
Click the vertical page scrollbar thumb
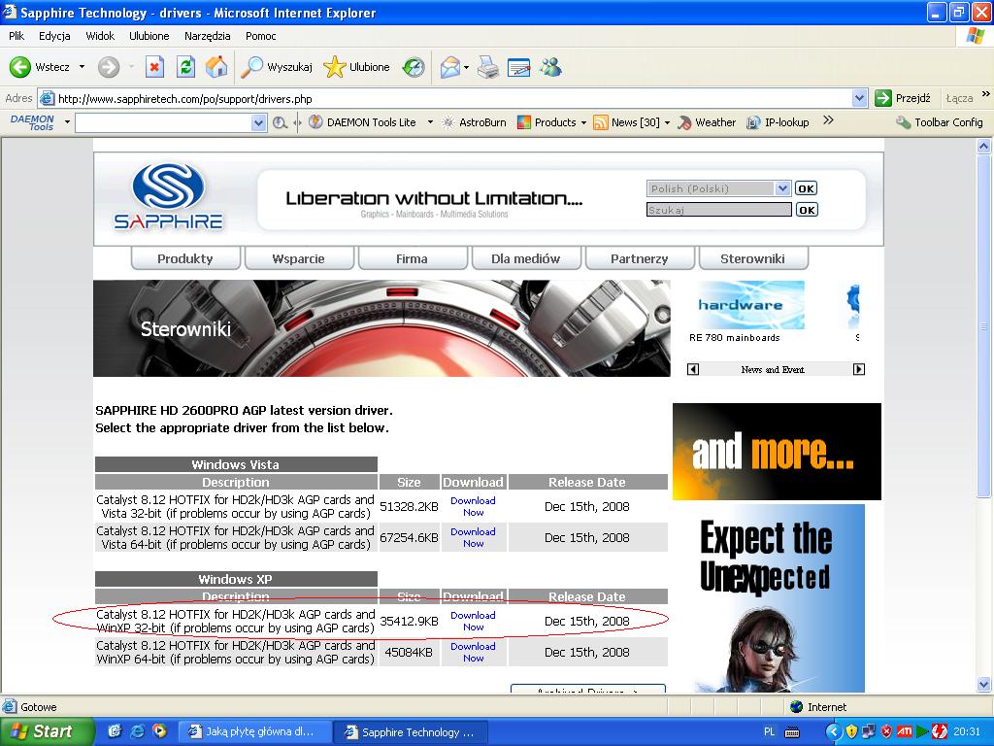(x=983, y=326)
